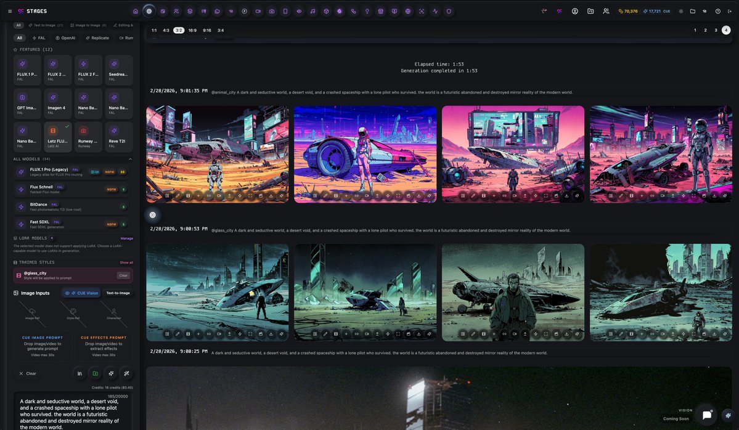Select the Image to Image filter tab
This screenshot has width=739, height=430.
tap(88, 25)
